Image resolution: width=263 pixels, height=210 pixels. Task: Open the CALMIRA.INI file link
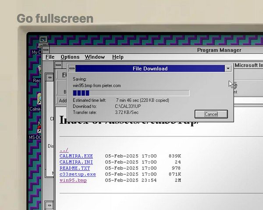click(76, 162)
